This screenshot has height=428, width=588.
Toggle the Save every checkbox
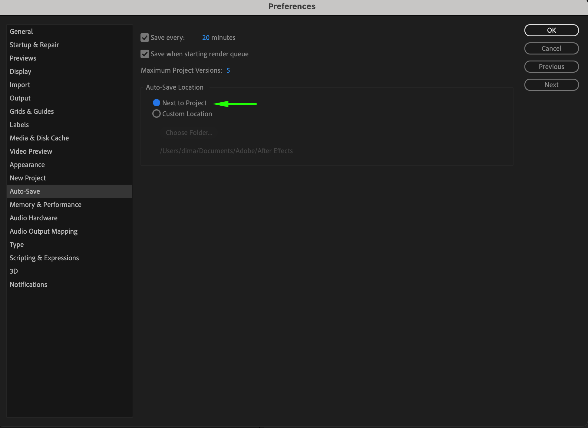[x=145, y=38]
